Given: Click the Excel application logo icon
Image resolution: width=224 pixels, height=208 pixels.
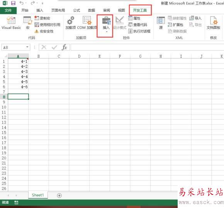Looking at the screenshot, I should pos(5,3).
